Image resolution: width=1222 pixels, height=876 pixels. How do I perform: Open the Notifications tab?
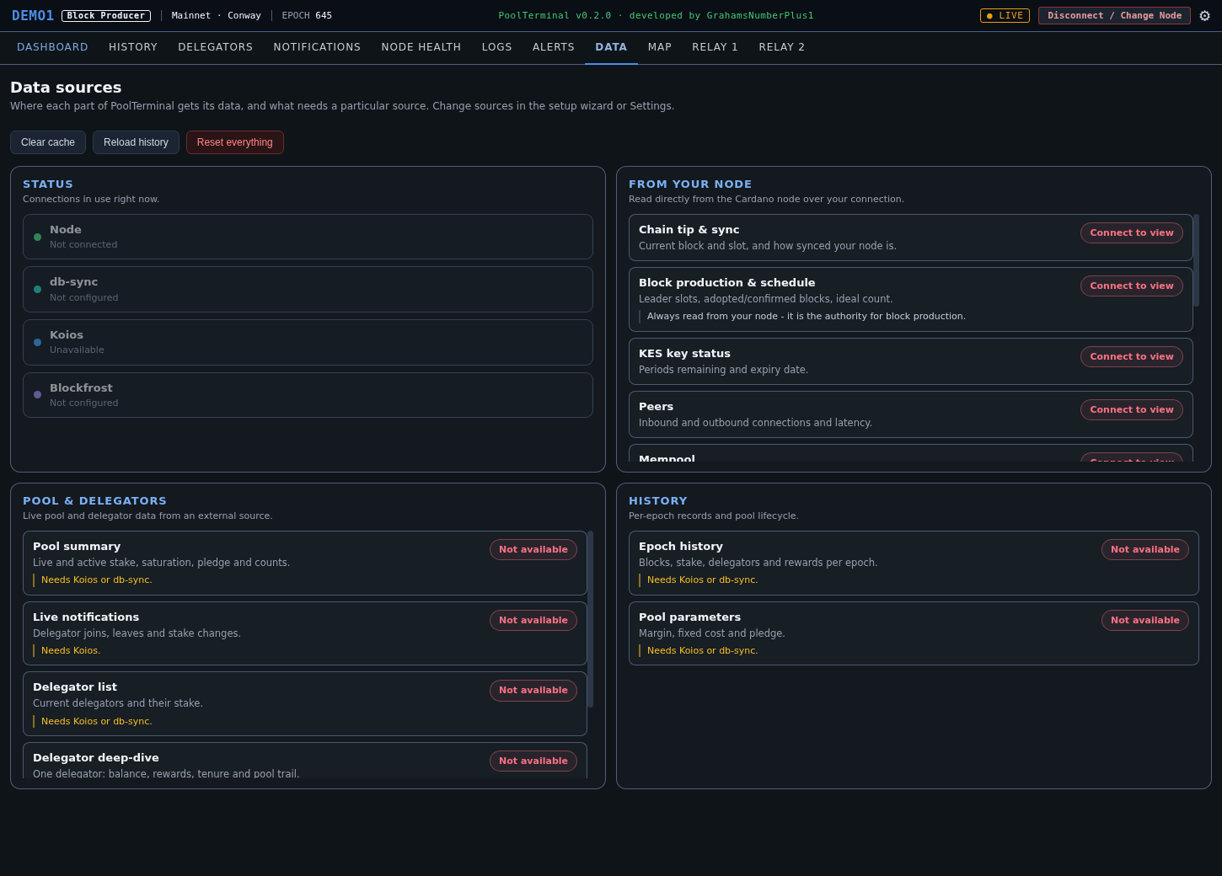point(317,47)
